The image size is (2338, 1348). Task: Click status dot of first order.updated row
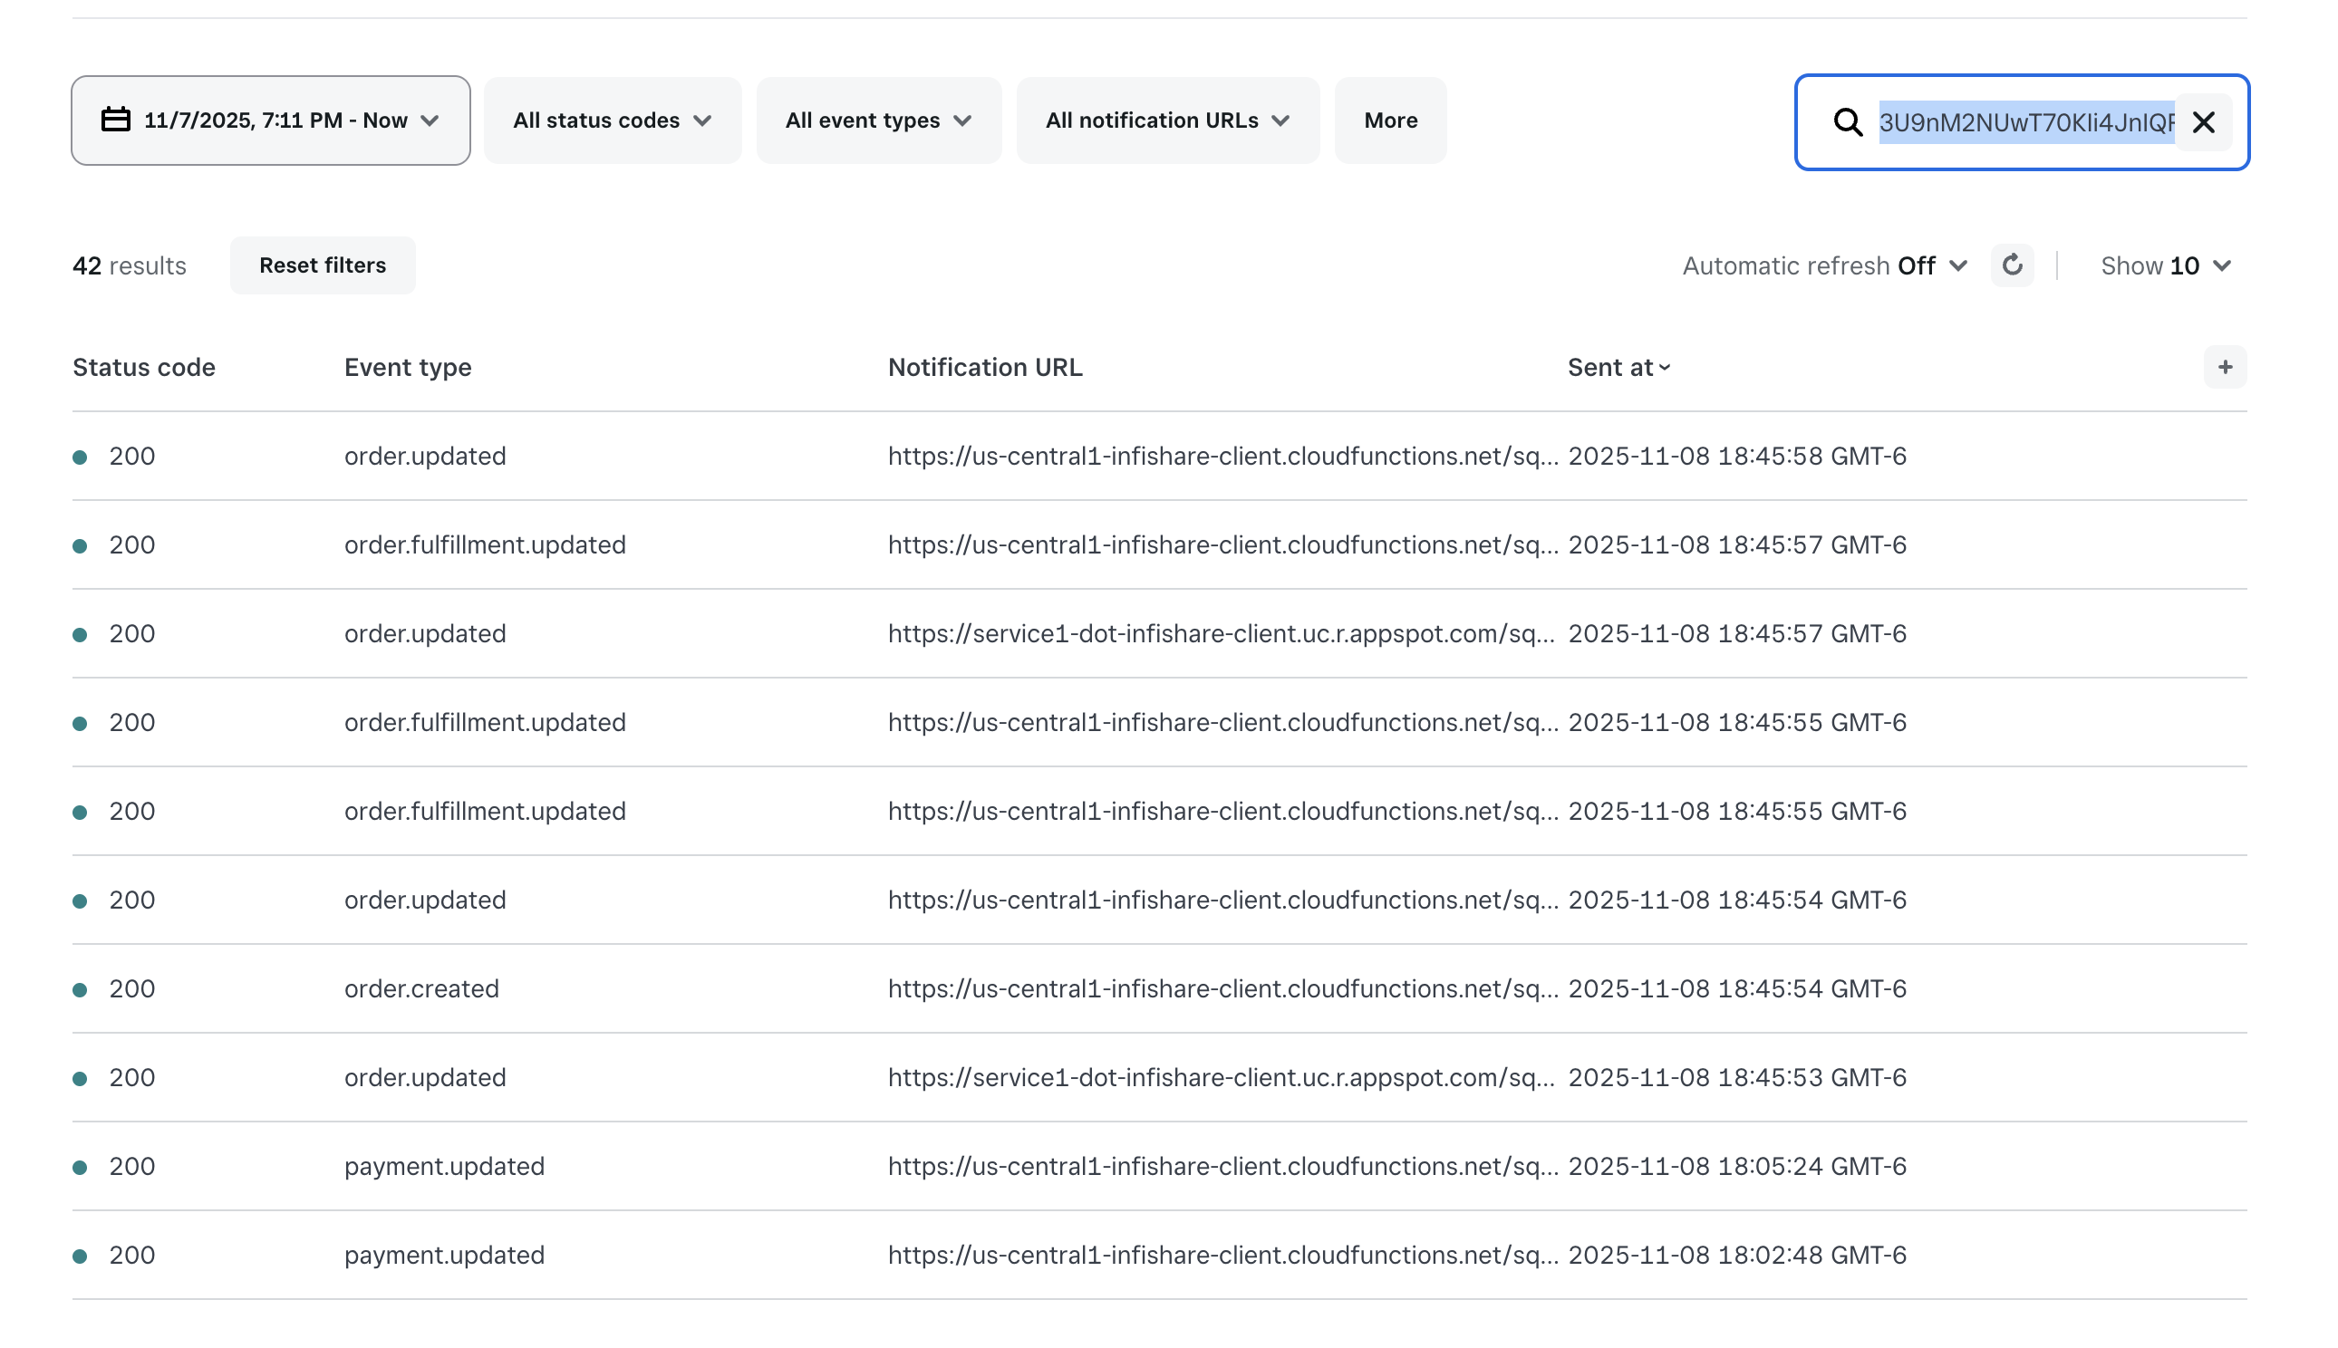(x=81, y=457)
